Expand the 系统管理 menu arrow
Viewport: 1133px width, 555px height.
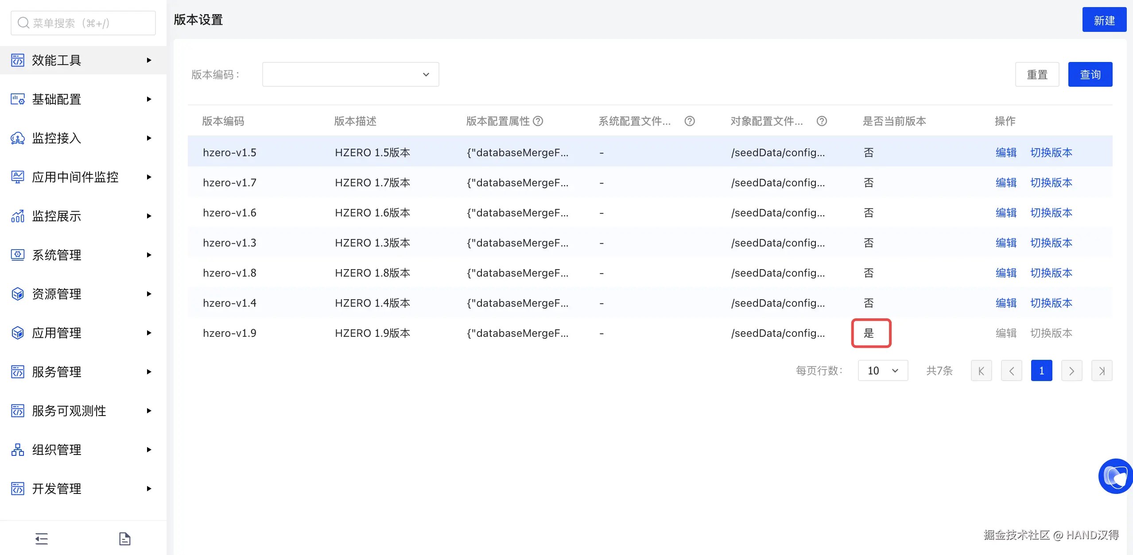coord(149,255)
